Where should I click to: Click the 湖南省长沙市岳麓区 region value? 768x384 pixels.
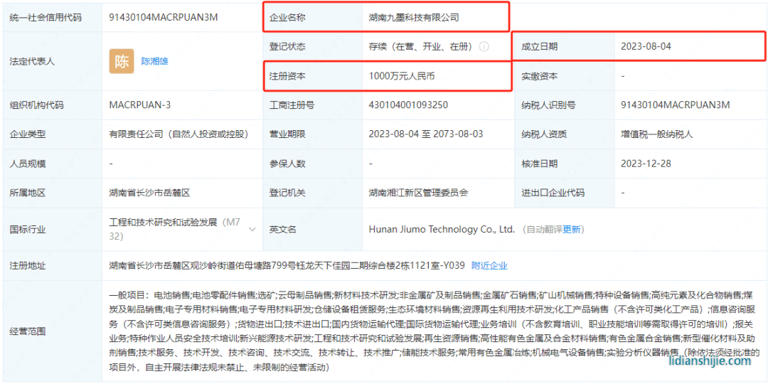point(149,193)
